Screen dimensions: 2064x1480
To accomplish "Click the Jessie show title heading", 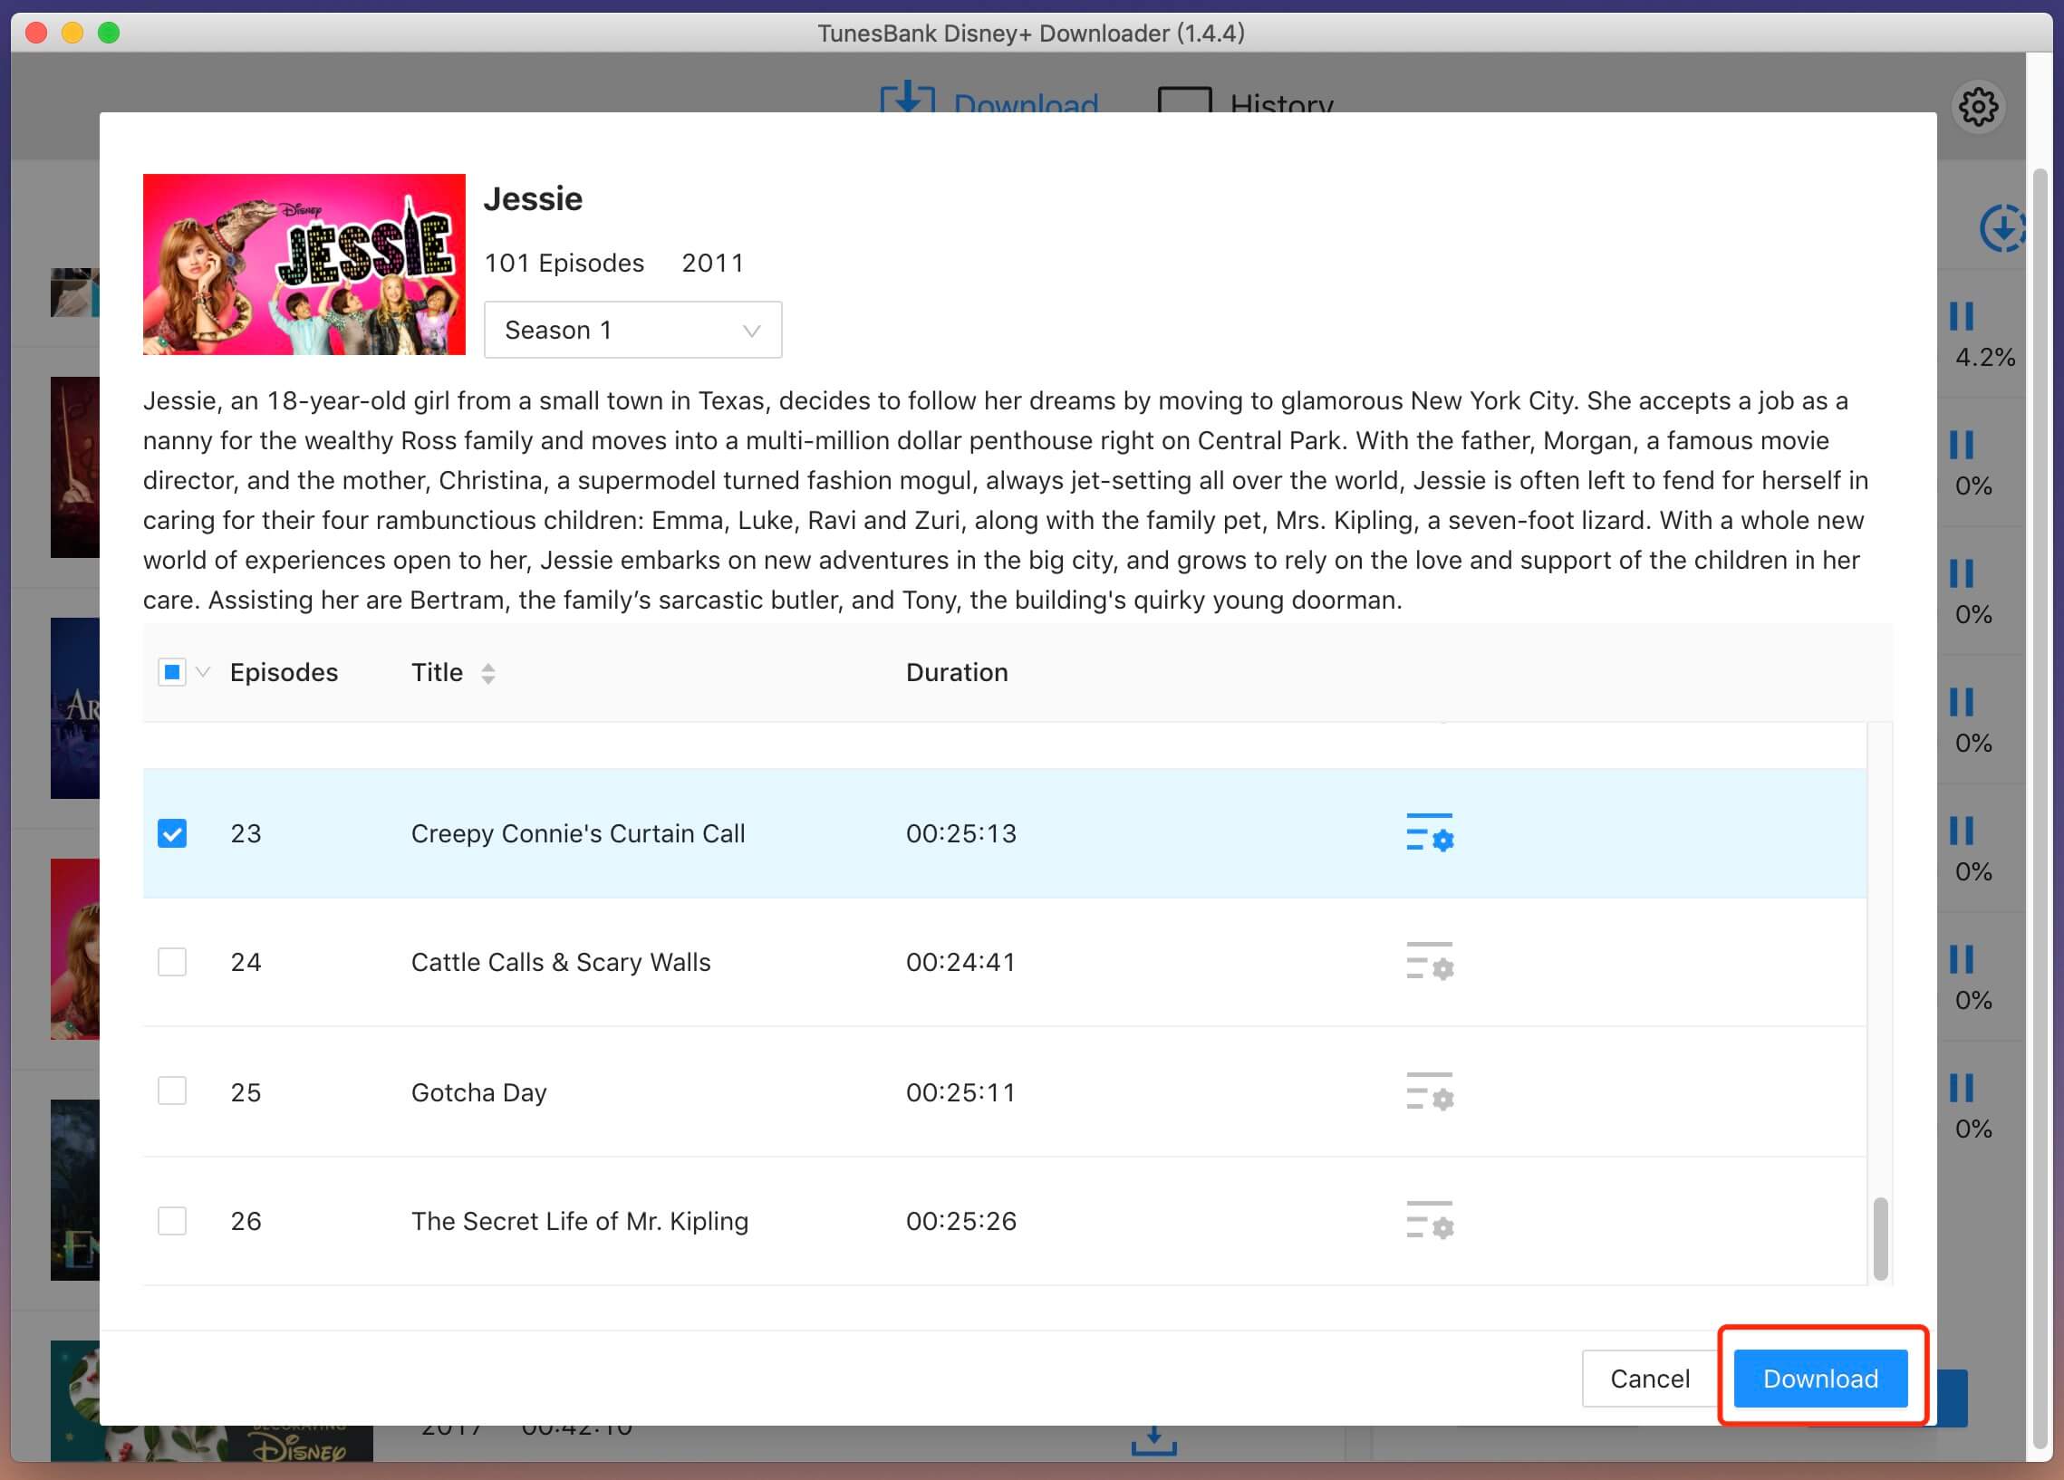I will click(533, 198).
